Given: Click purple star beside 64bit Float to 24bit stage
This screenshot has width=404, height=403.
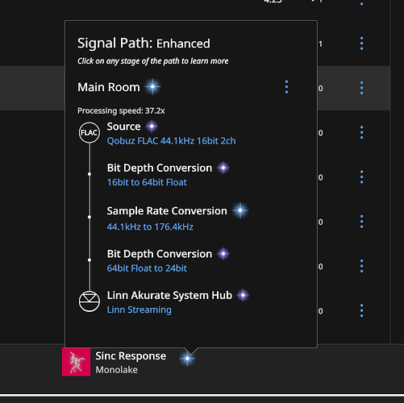Looking at the screenshot, I should 223,254.
